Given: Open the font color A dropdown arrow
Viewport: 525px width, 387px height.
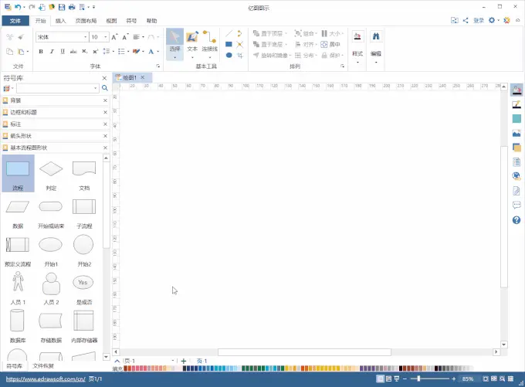Looking at the screenshot, I should 157,52.
